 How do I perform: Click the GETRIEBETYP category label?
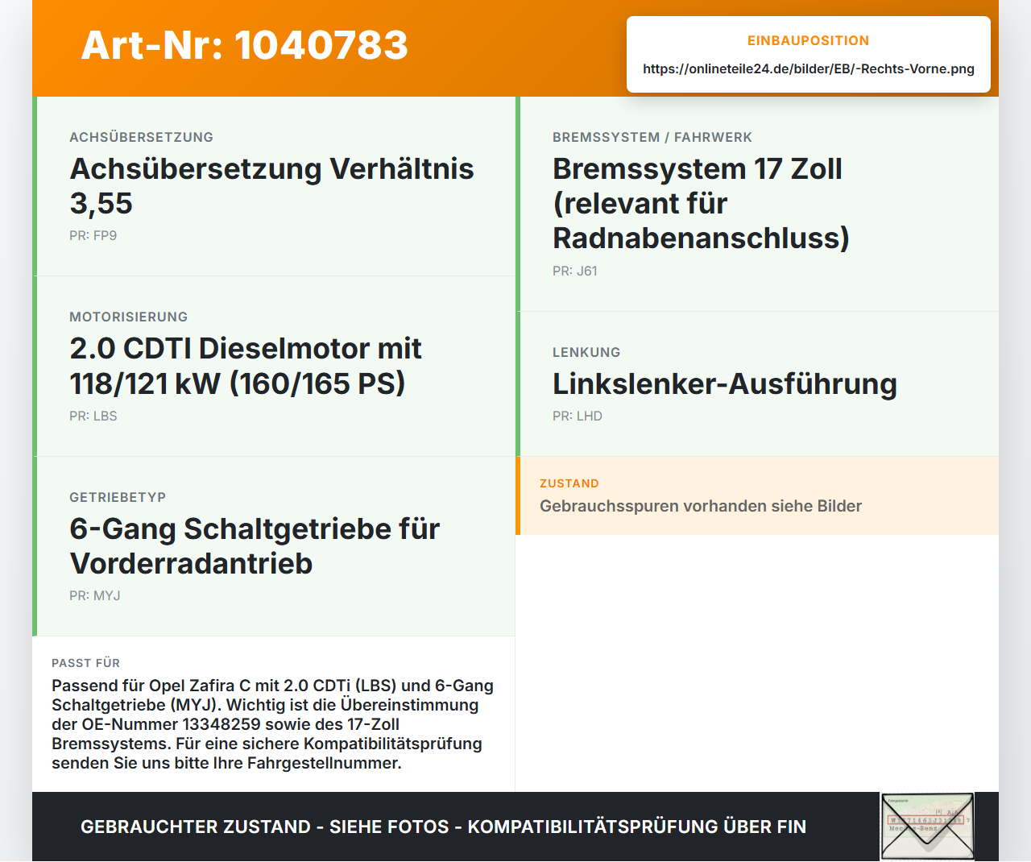click(x=118, y=497)
